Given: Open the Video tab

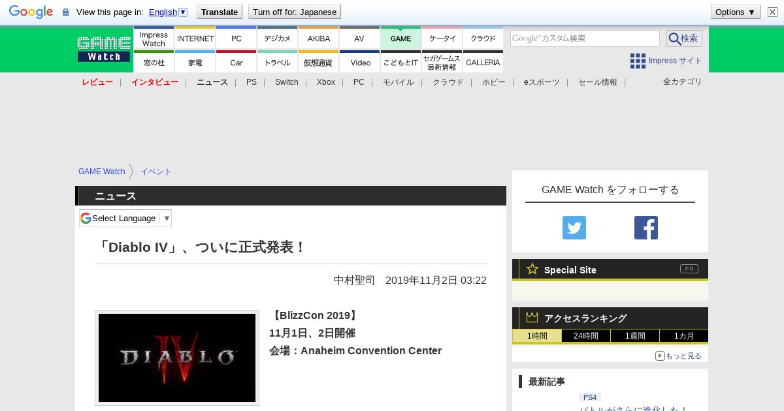Looking at the screenshot, I should [x=360, y=62].
